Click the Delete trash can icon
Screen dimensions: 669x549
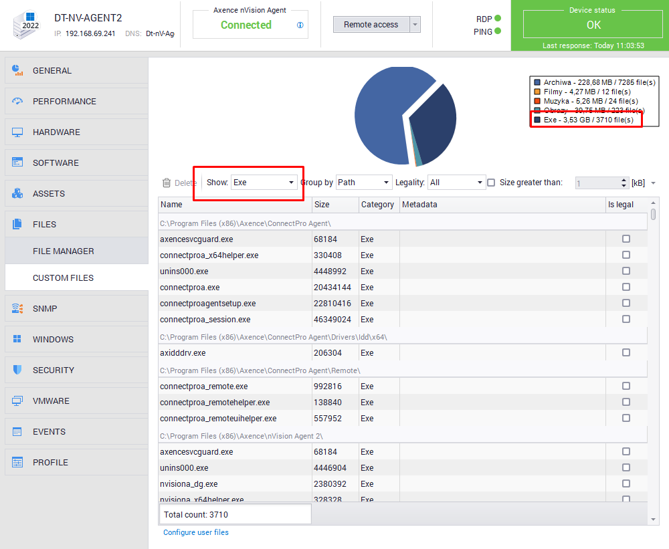(x=167, y=183)
